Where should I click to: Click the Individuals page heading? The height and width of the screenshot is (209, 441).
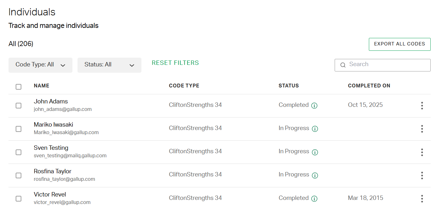(32, 12)
